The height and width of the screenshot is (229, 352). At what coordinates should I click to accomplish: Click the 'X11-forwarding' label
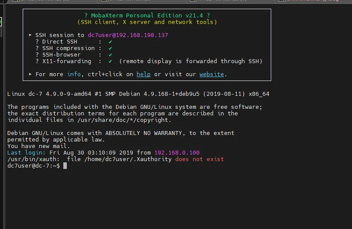[x=67, y=61]
